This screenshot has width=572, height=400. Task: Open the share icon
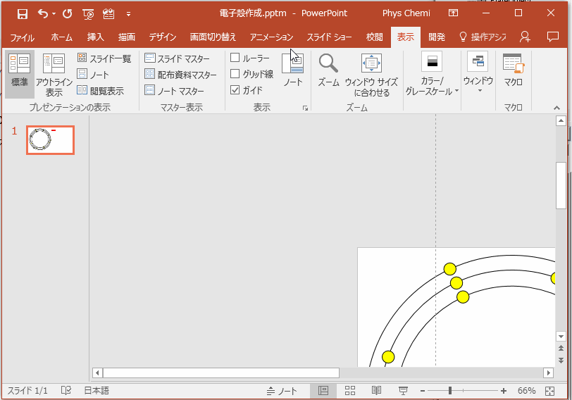(525, 37)
